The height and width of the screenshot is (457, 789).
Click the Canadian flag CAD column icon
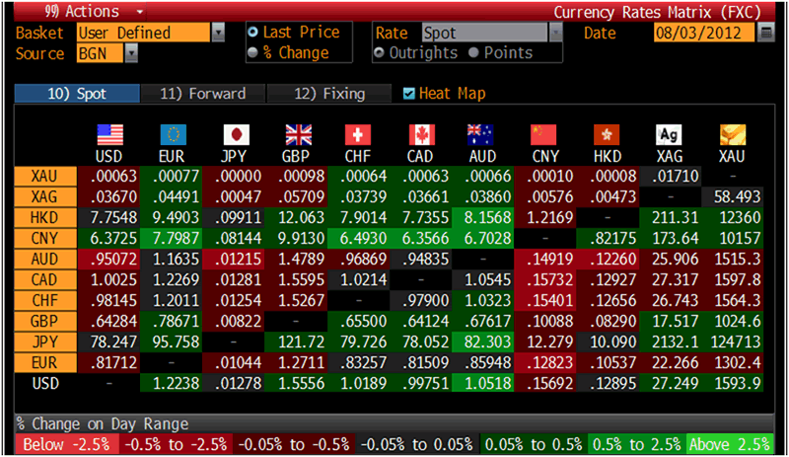(421, 134)
